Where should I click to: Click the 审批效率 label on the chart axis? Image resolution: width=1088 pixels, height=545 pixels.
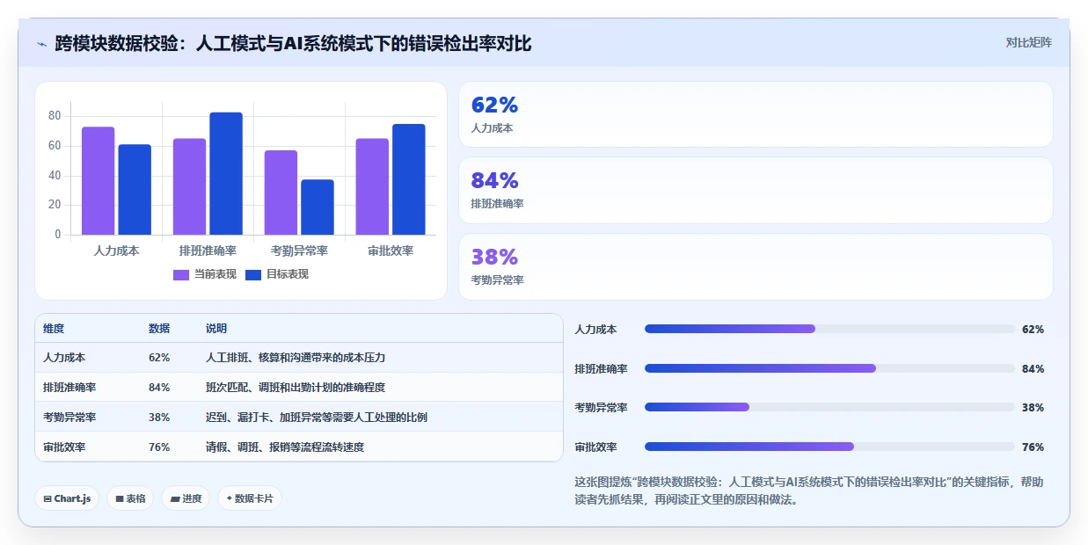point(391,251)
